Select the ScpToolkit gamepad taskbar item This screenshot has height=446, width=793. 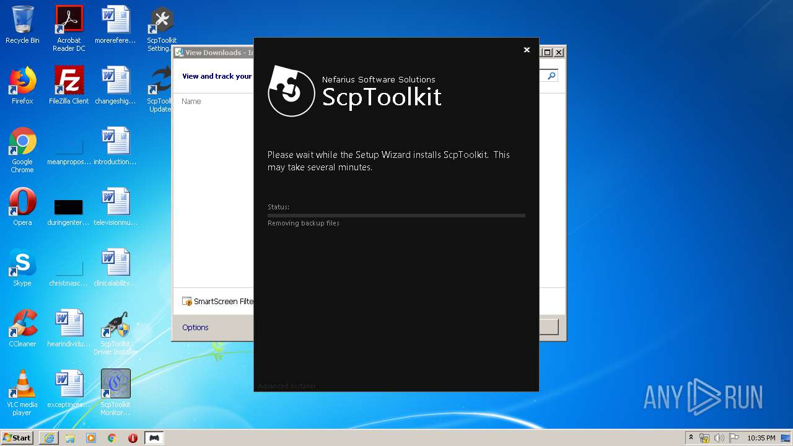[x=154, y=438]
